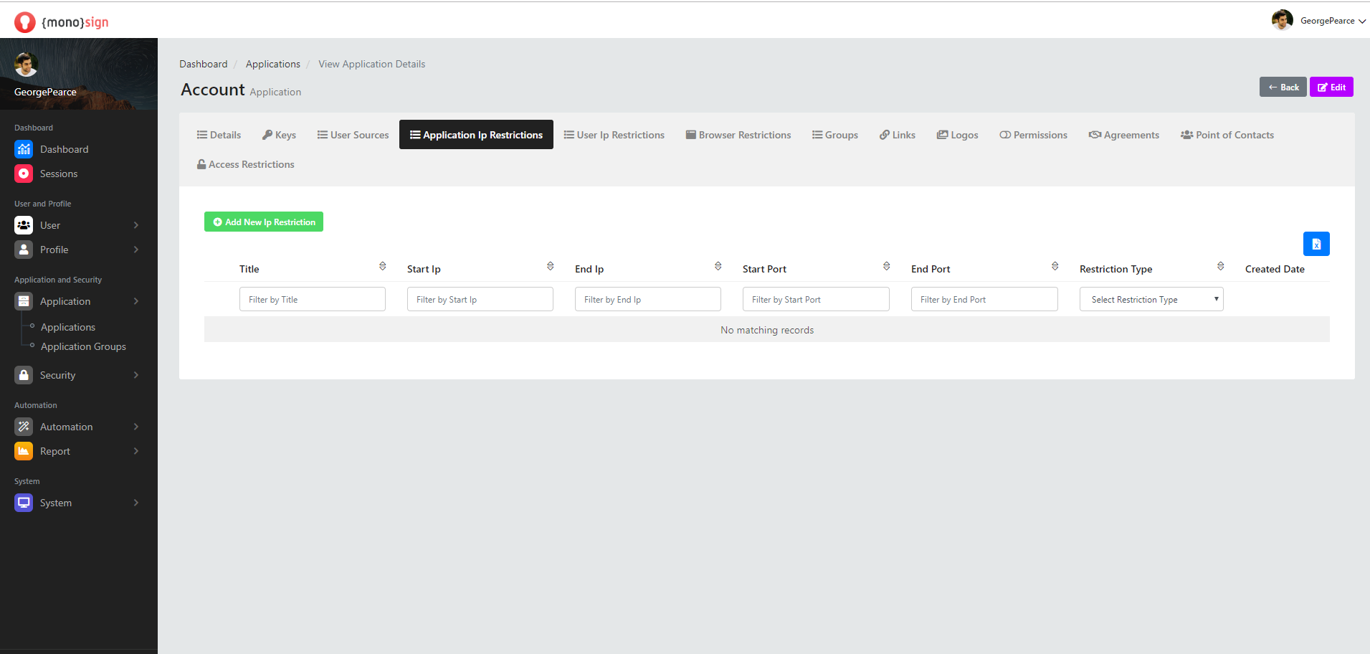Sort by End Port column arrows
This screenshot has height=654, width=1370.
coord(1055,266)
